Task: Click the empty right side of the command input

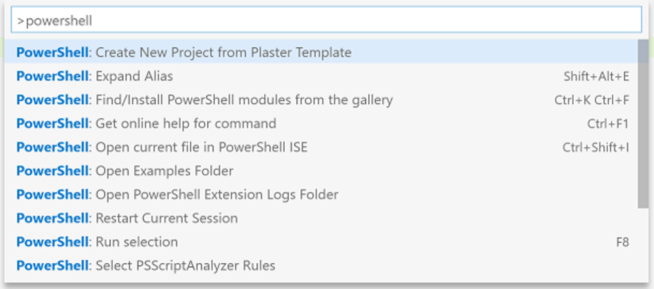Action: tap(402, 21)
